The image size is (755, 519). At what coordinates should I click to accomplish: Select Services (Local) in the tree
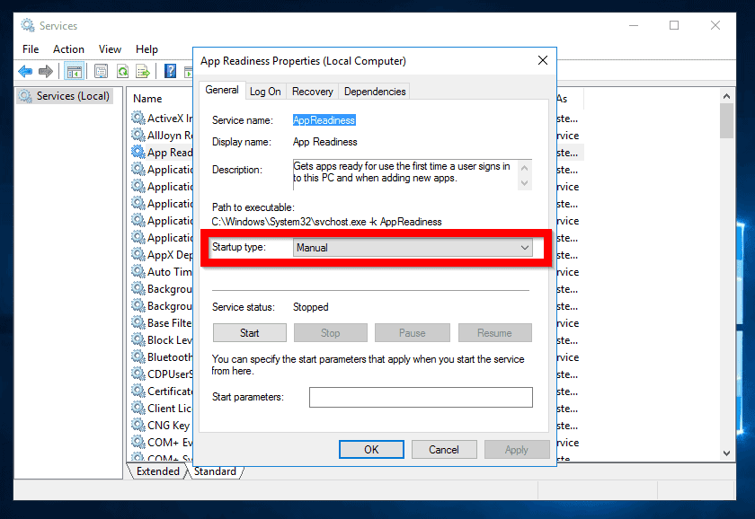pyautogui.click(x=72, y=96)
